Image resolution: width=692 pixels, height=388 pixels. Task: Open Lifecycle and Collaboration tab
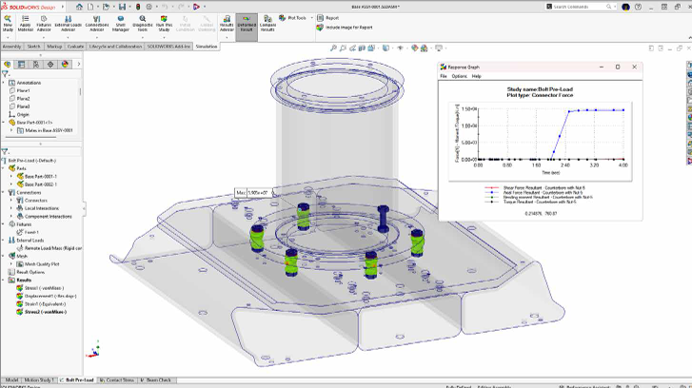point(115,47)
